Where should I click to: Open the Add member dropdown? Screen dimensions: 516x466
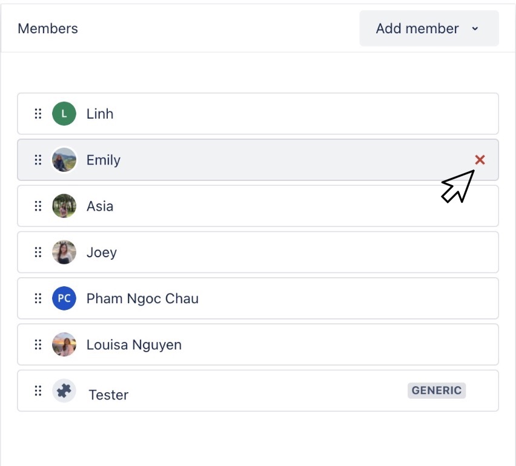429,28
